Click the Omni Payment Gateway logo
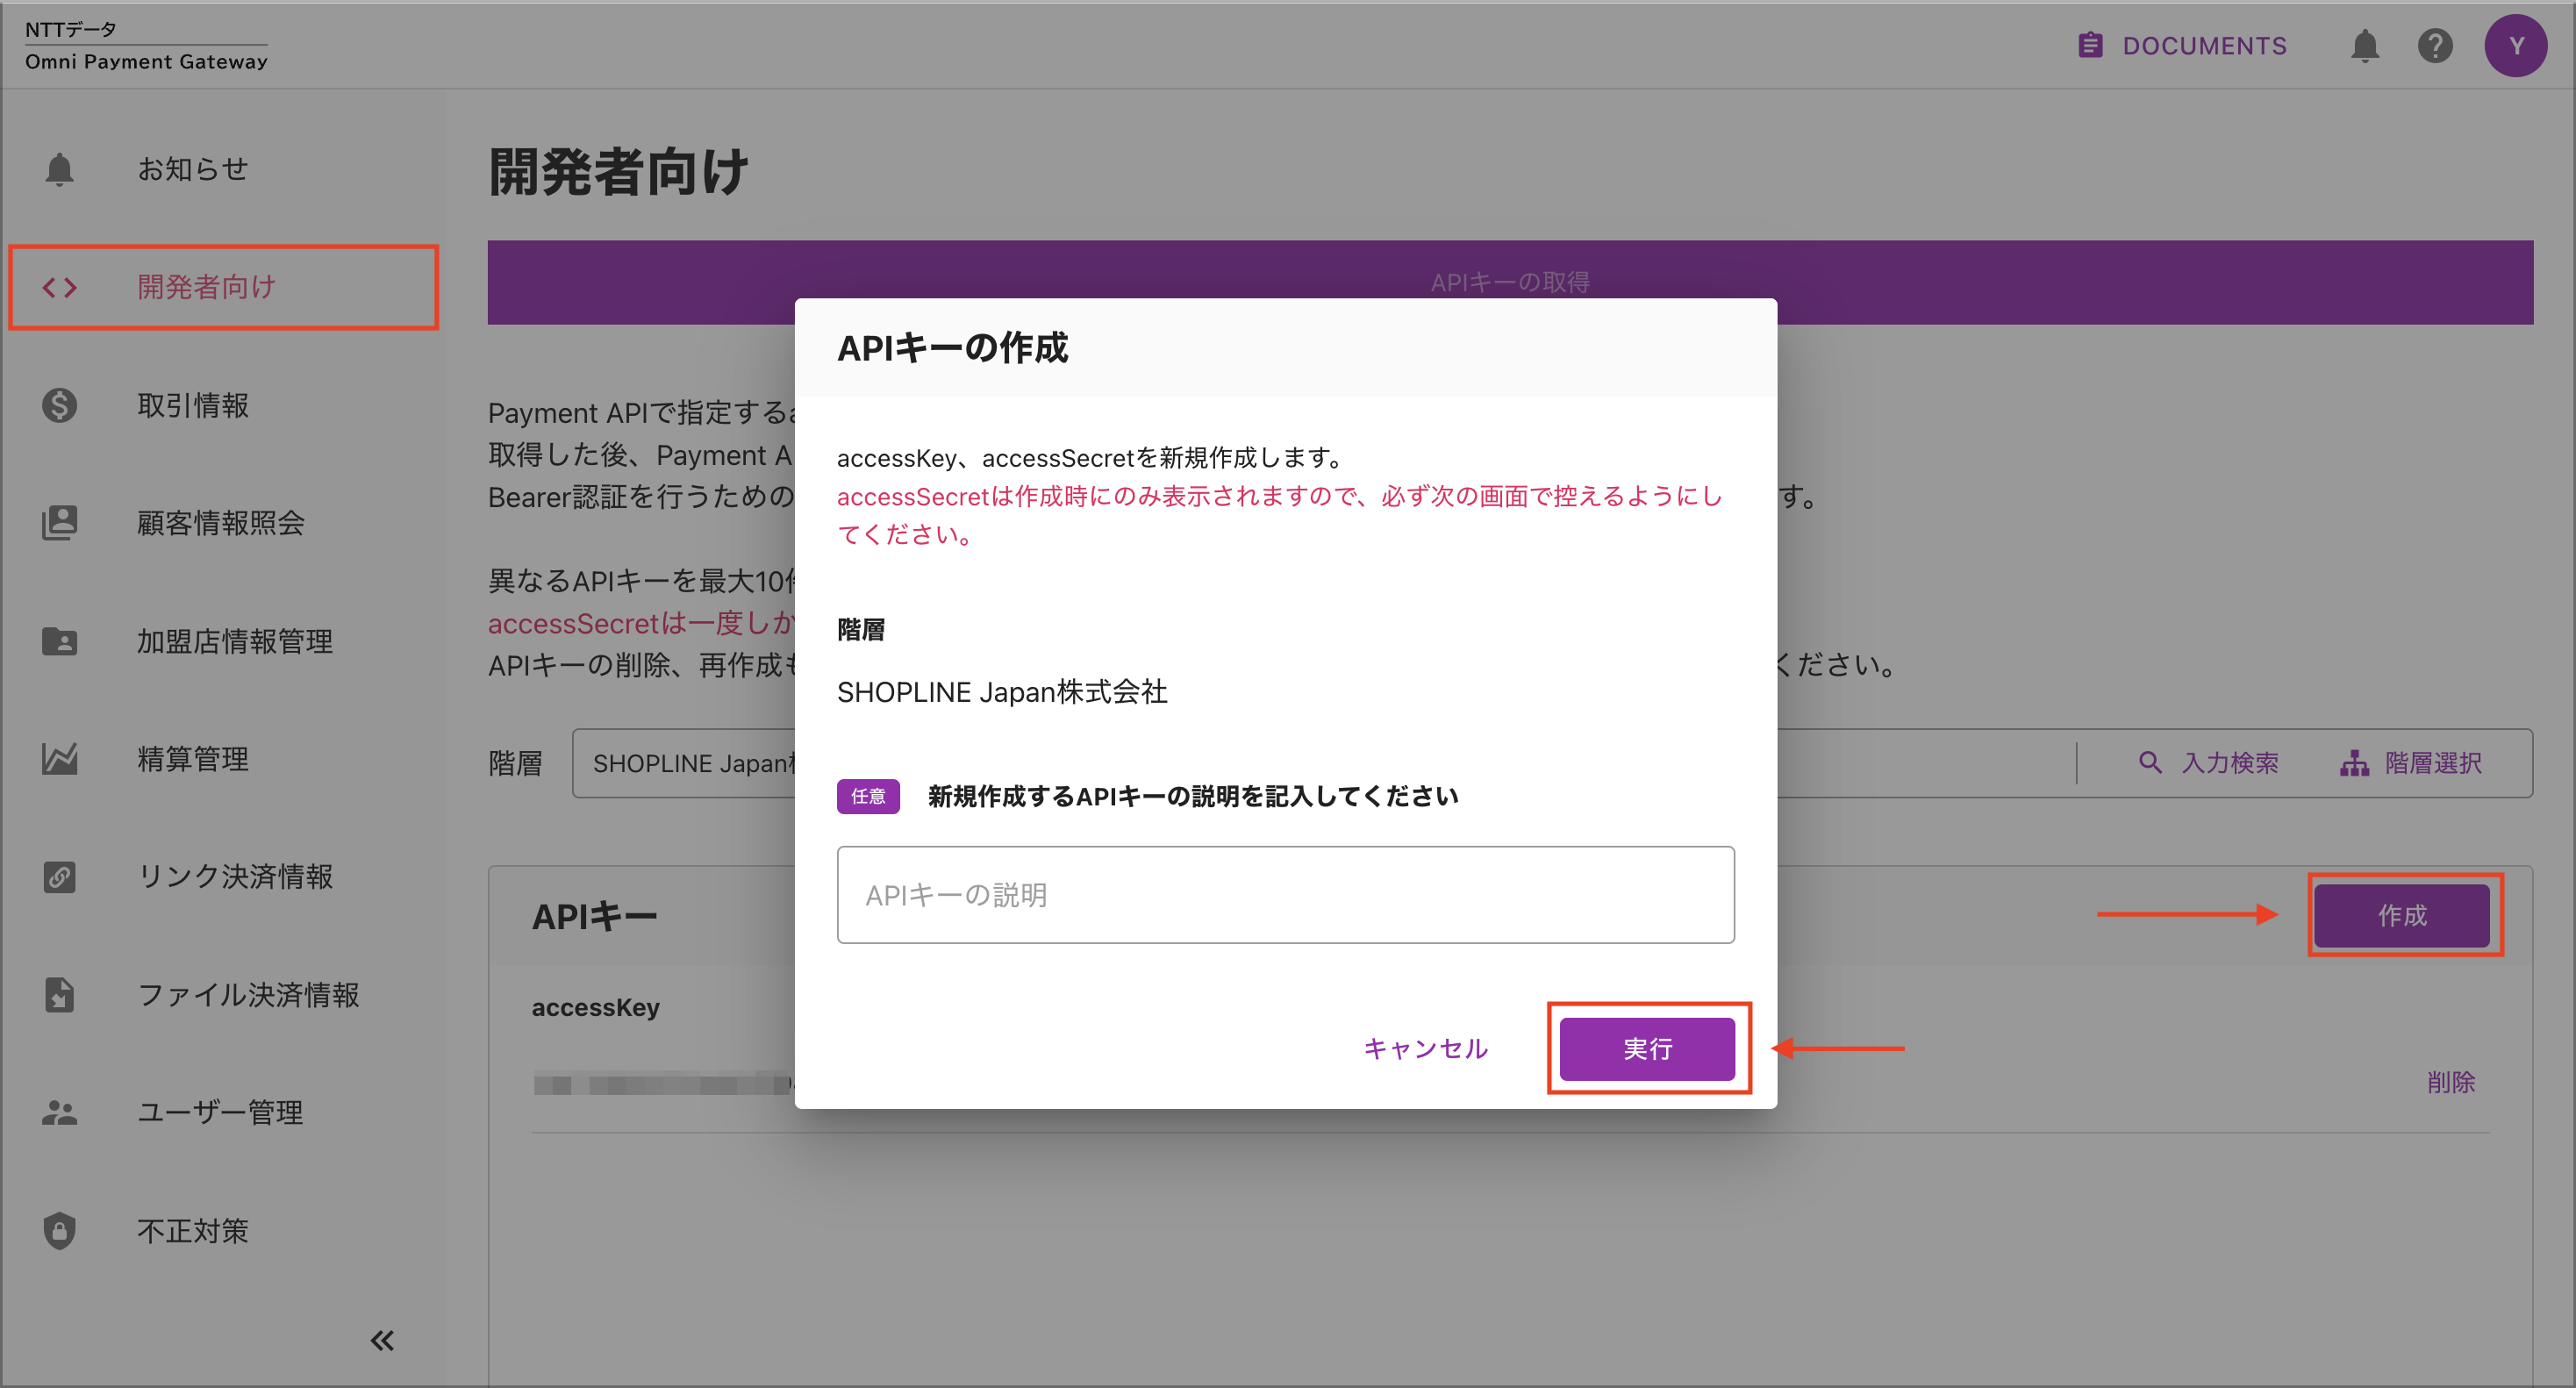This screenshot has width=2576, height=1388. coord(146,46)
